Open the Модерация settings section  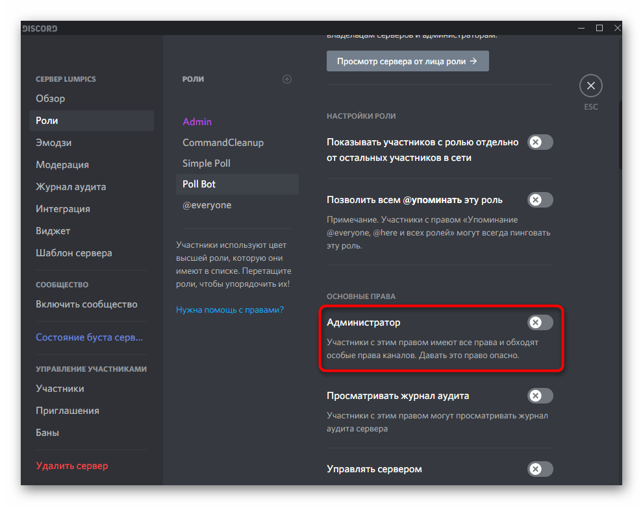[x=92, y=165]
